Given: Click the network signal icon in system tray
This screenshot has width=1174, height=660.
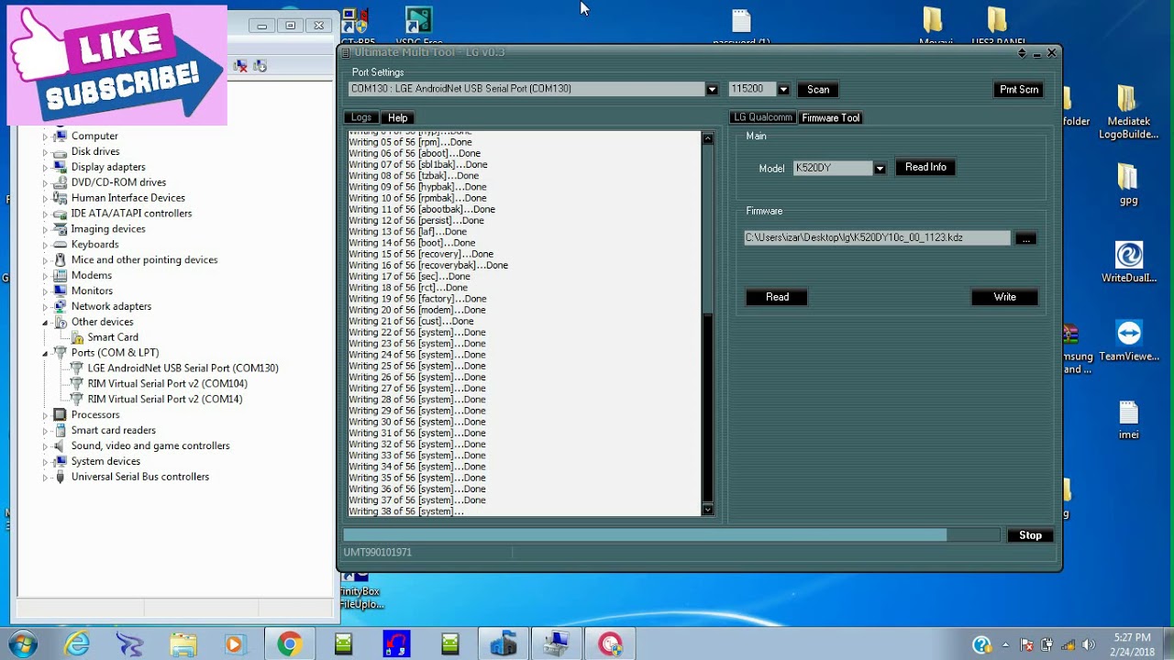Looking at the screenshot, I should click(1068, 644).
